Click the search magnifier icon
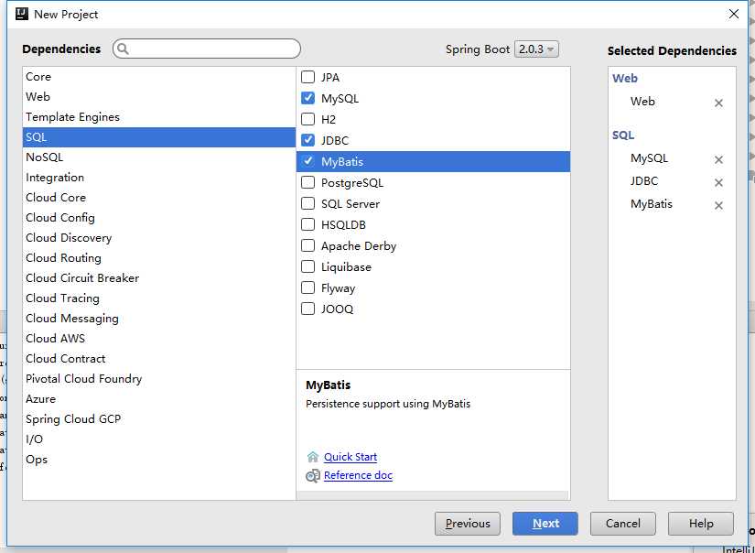Image resolution: width=755 pixels, height=553 pixels. [123, 49]
